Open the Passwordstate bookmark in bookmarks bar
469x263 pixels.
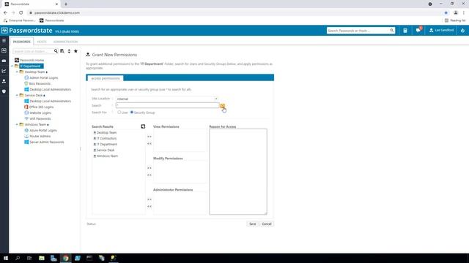pyautogui.click(x=52, y=20)
